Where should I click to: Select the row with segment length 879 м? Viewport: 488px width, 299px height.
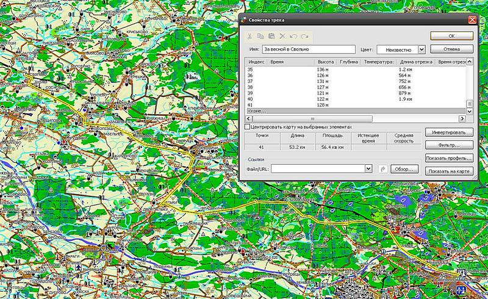[x=356, y=93]
